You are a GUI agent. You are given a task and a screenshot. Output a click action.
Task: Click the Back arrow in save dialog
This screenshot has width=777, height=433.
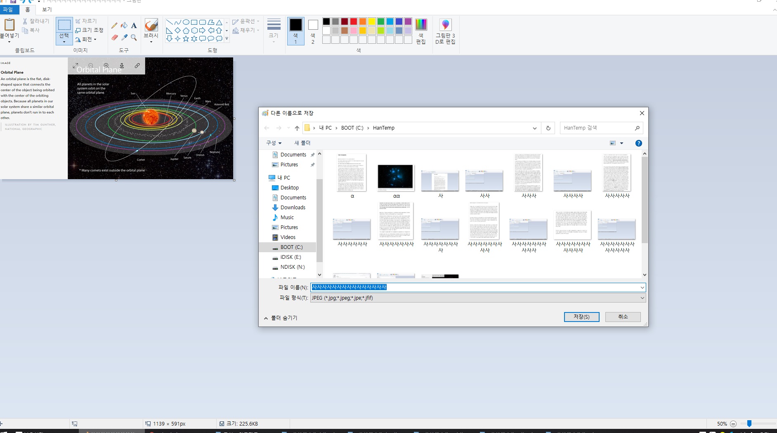click(267, 128)
